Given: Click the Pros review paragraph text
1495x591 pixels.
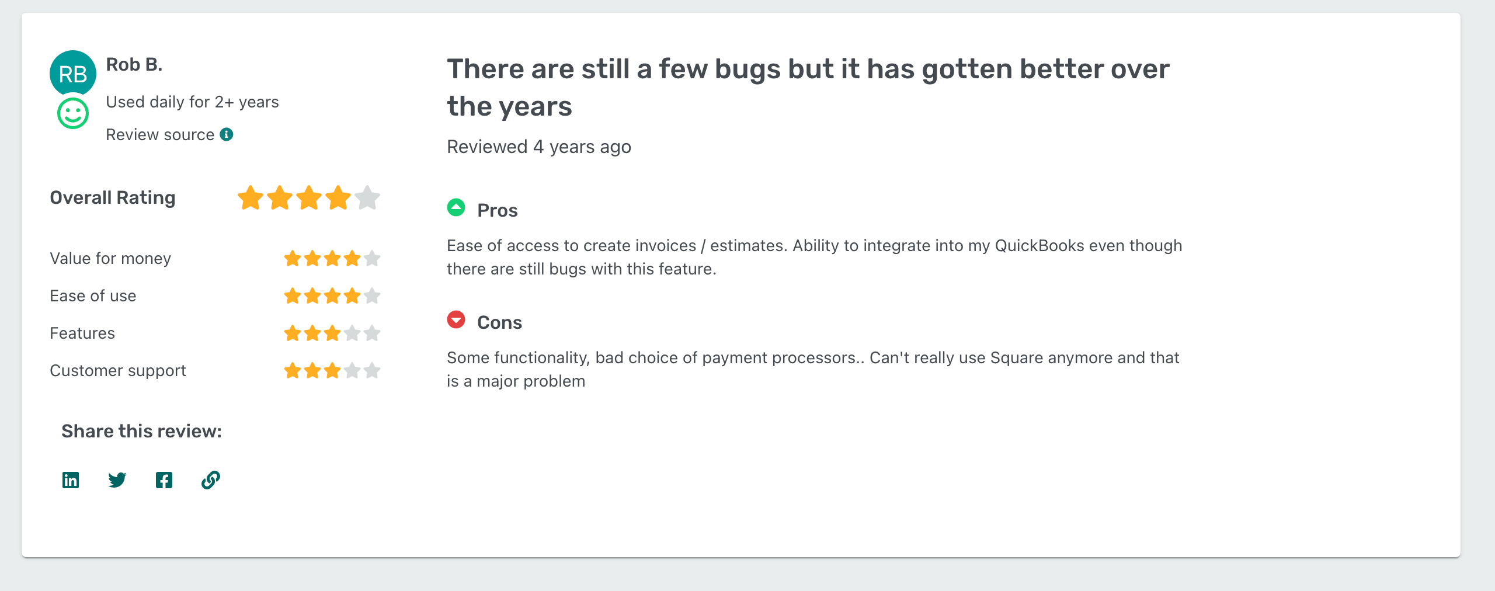Looking at the screenshot, I should click(x=814, y=257).
